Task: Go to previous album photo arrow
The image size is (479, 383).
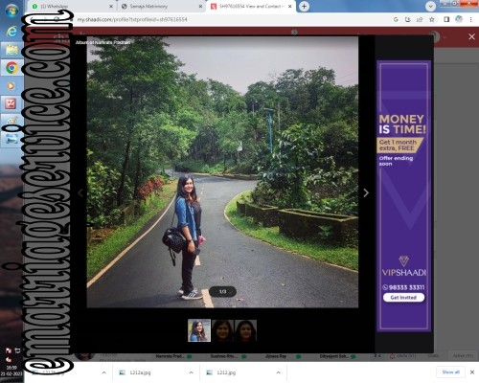Action: point(80,192)
